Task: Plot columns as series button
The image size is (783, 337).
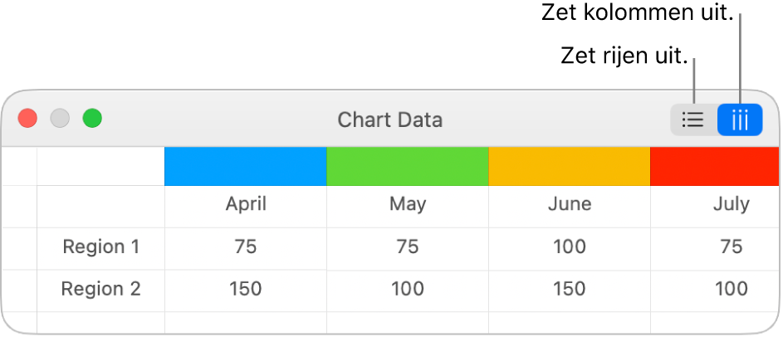Action: (x=740, y=120)
